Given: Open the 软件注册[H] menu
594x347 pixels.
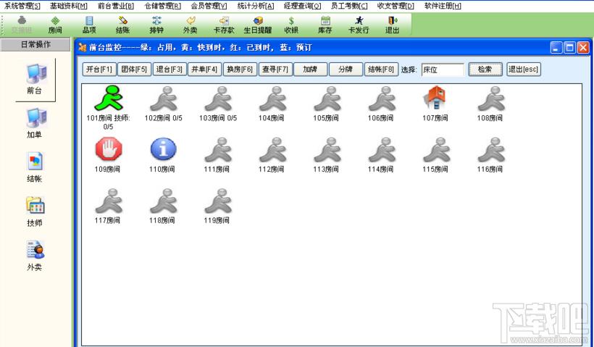Looking at the screenshot, I should [x=443, y=6].
